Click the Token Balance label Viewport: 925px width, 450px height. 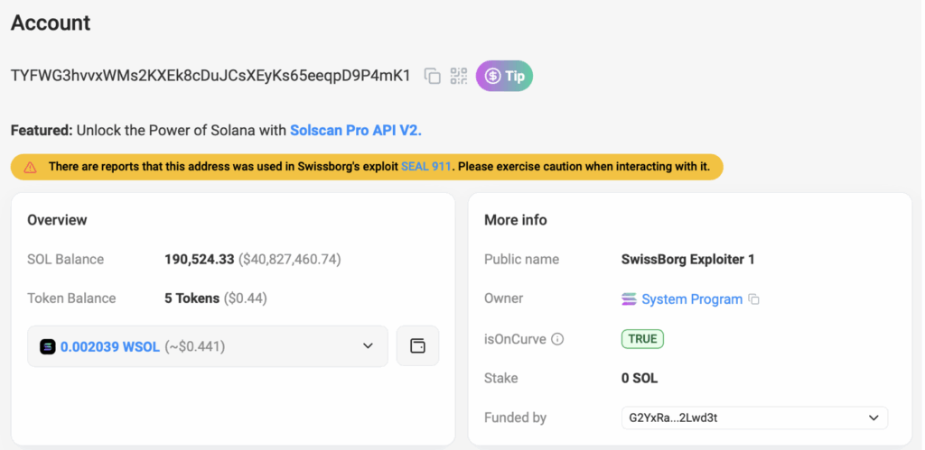[71, 298]
